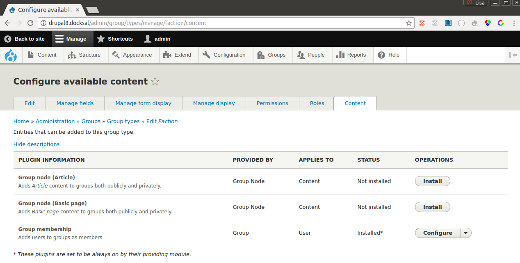Image resolution: width=520 pixels, height=263 pixels.
Task: Switch to the Roles tab
Action: point(317,103)
